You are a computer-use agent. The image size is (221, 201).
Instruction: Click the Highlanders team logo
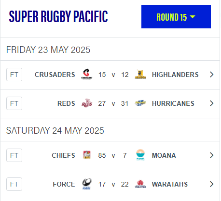point(140,75)
